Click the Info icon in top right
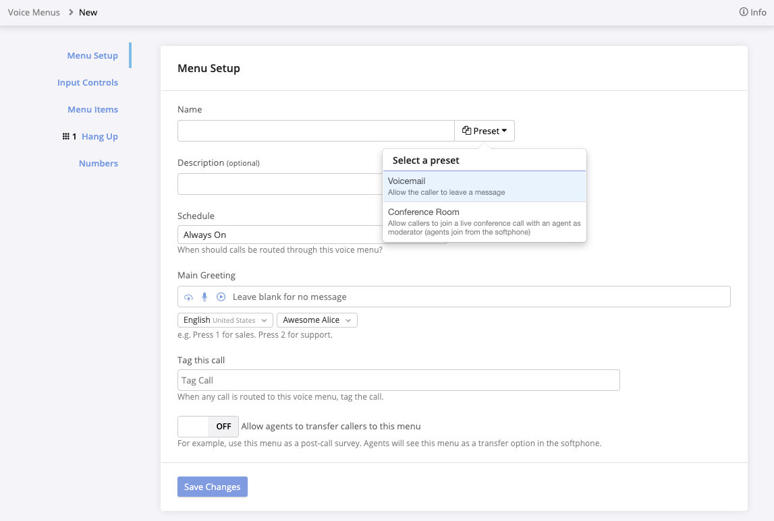 coord(744,12)
